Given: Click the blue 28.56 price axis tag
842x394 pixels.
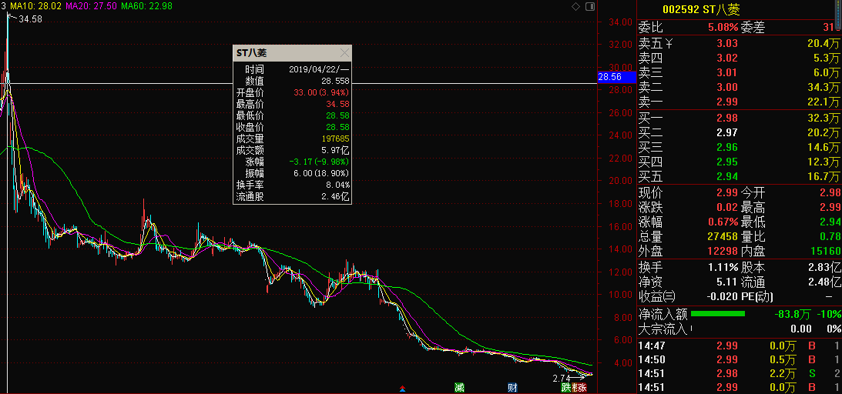Looking at the screenshot, I should 609,78.
